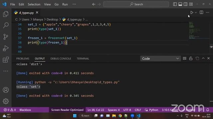Open the Selection menu
213x119 pixels.
(34, 4)
